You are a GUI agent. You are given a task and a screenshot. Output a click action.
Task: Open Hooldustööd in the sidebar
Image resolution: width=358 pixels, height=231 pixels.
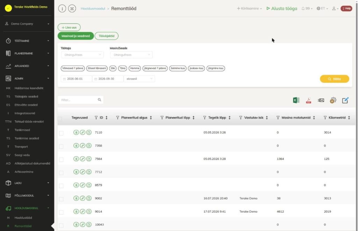click(x=23, y=218)
